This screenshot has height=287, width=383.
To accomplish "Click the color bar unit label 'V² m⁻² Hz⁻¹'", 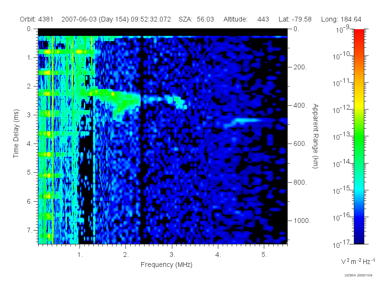I will click(358, 261).
